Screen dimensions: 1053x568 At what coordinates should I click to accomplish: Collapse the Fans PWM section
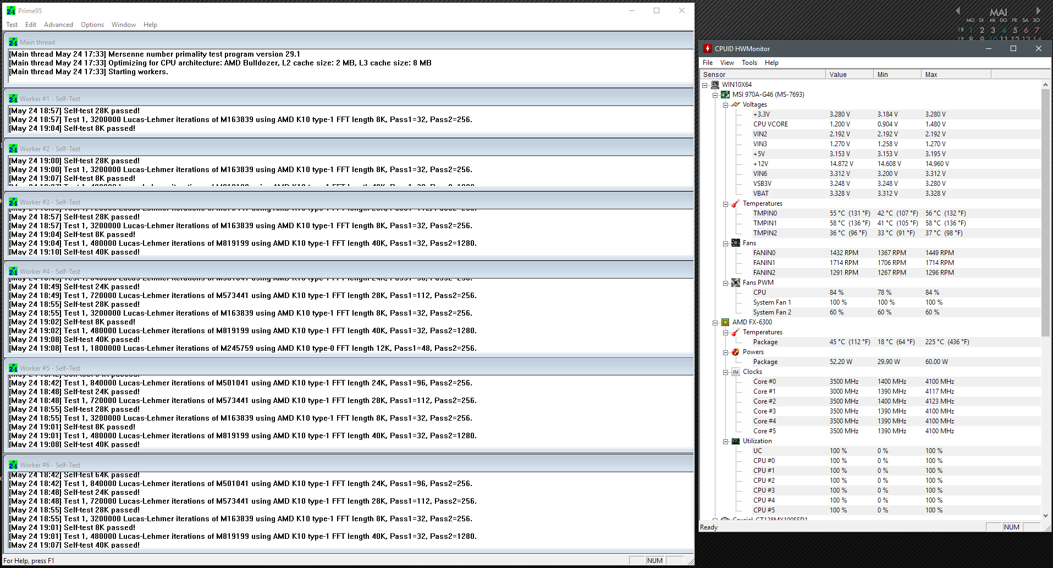[725, 283]
